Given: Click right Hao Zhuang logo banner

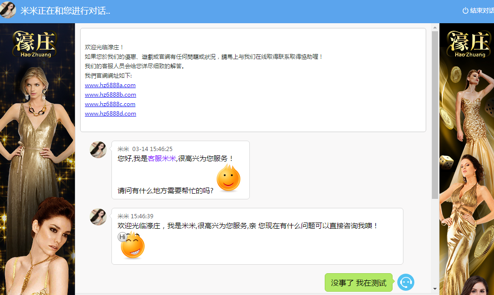Looking at the screenshot, I should [469, 44].
